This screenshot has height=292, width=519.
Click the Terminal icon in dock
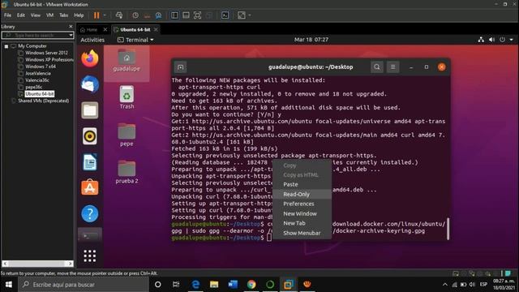[90, 235]
